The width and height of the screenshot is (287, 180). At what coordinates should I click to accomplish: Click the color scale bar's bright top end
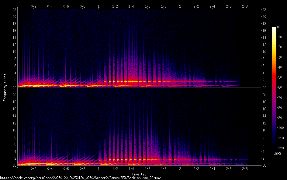click(x=274, y=28)
